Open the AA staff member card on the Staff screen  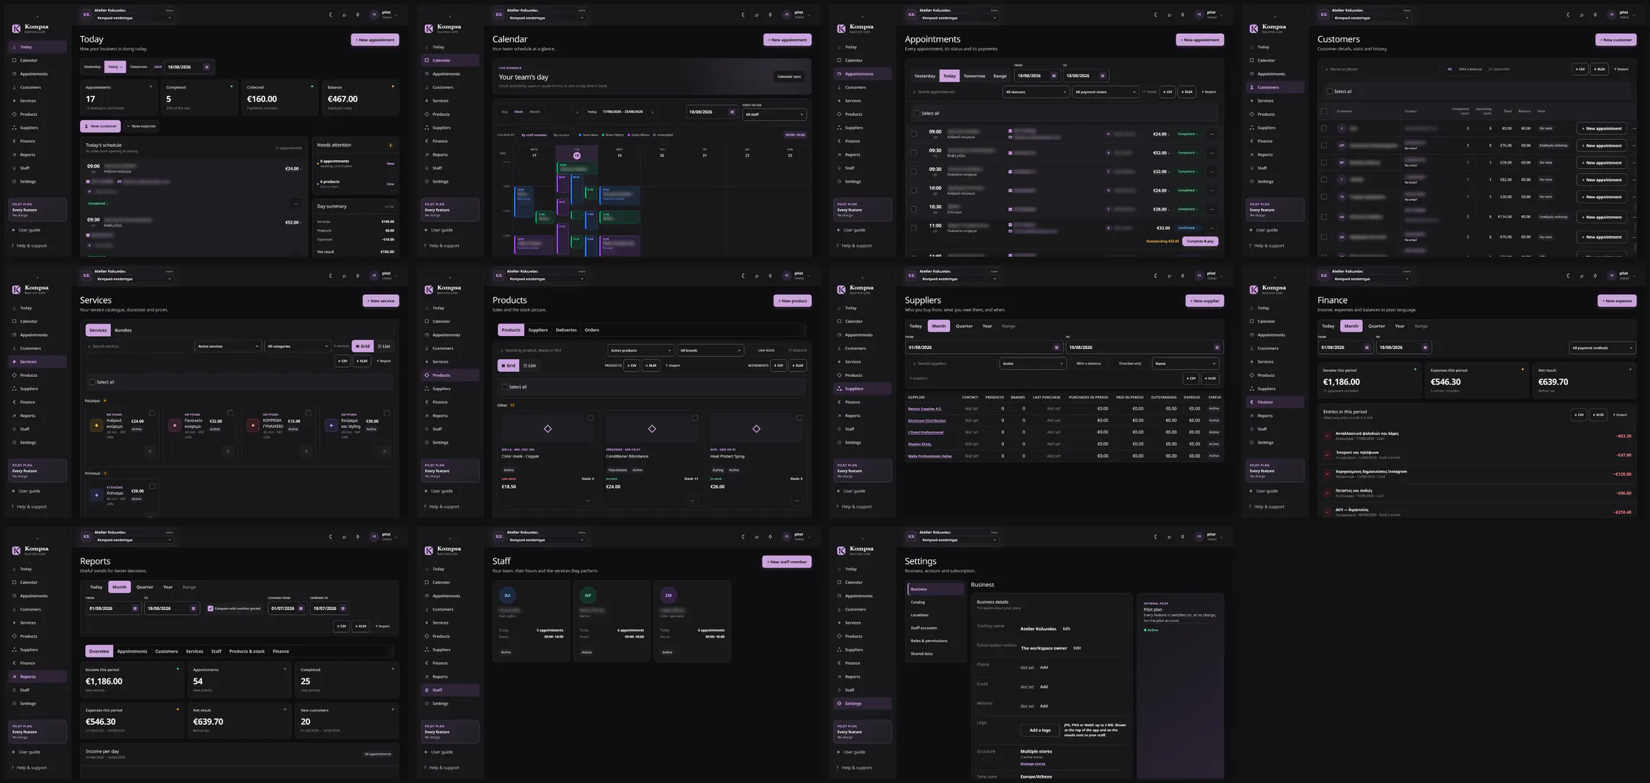click(x=531, y=621)
